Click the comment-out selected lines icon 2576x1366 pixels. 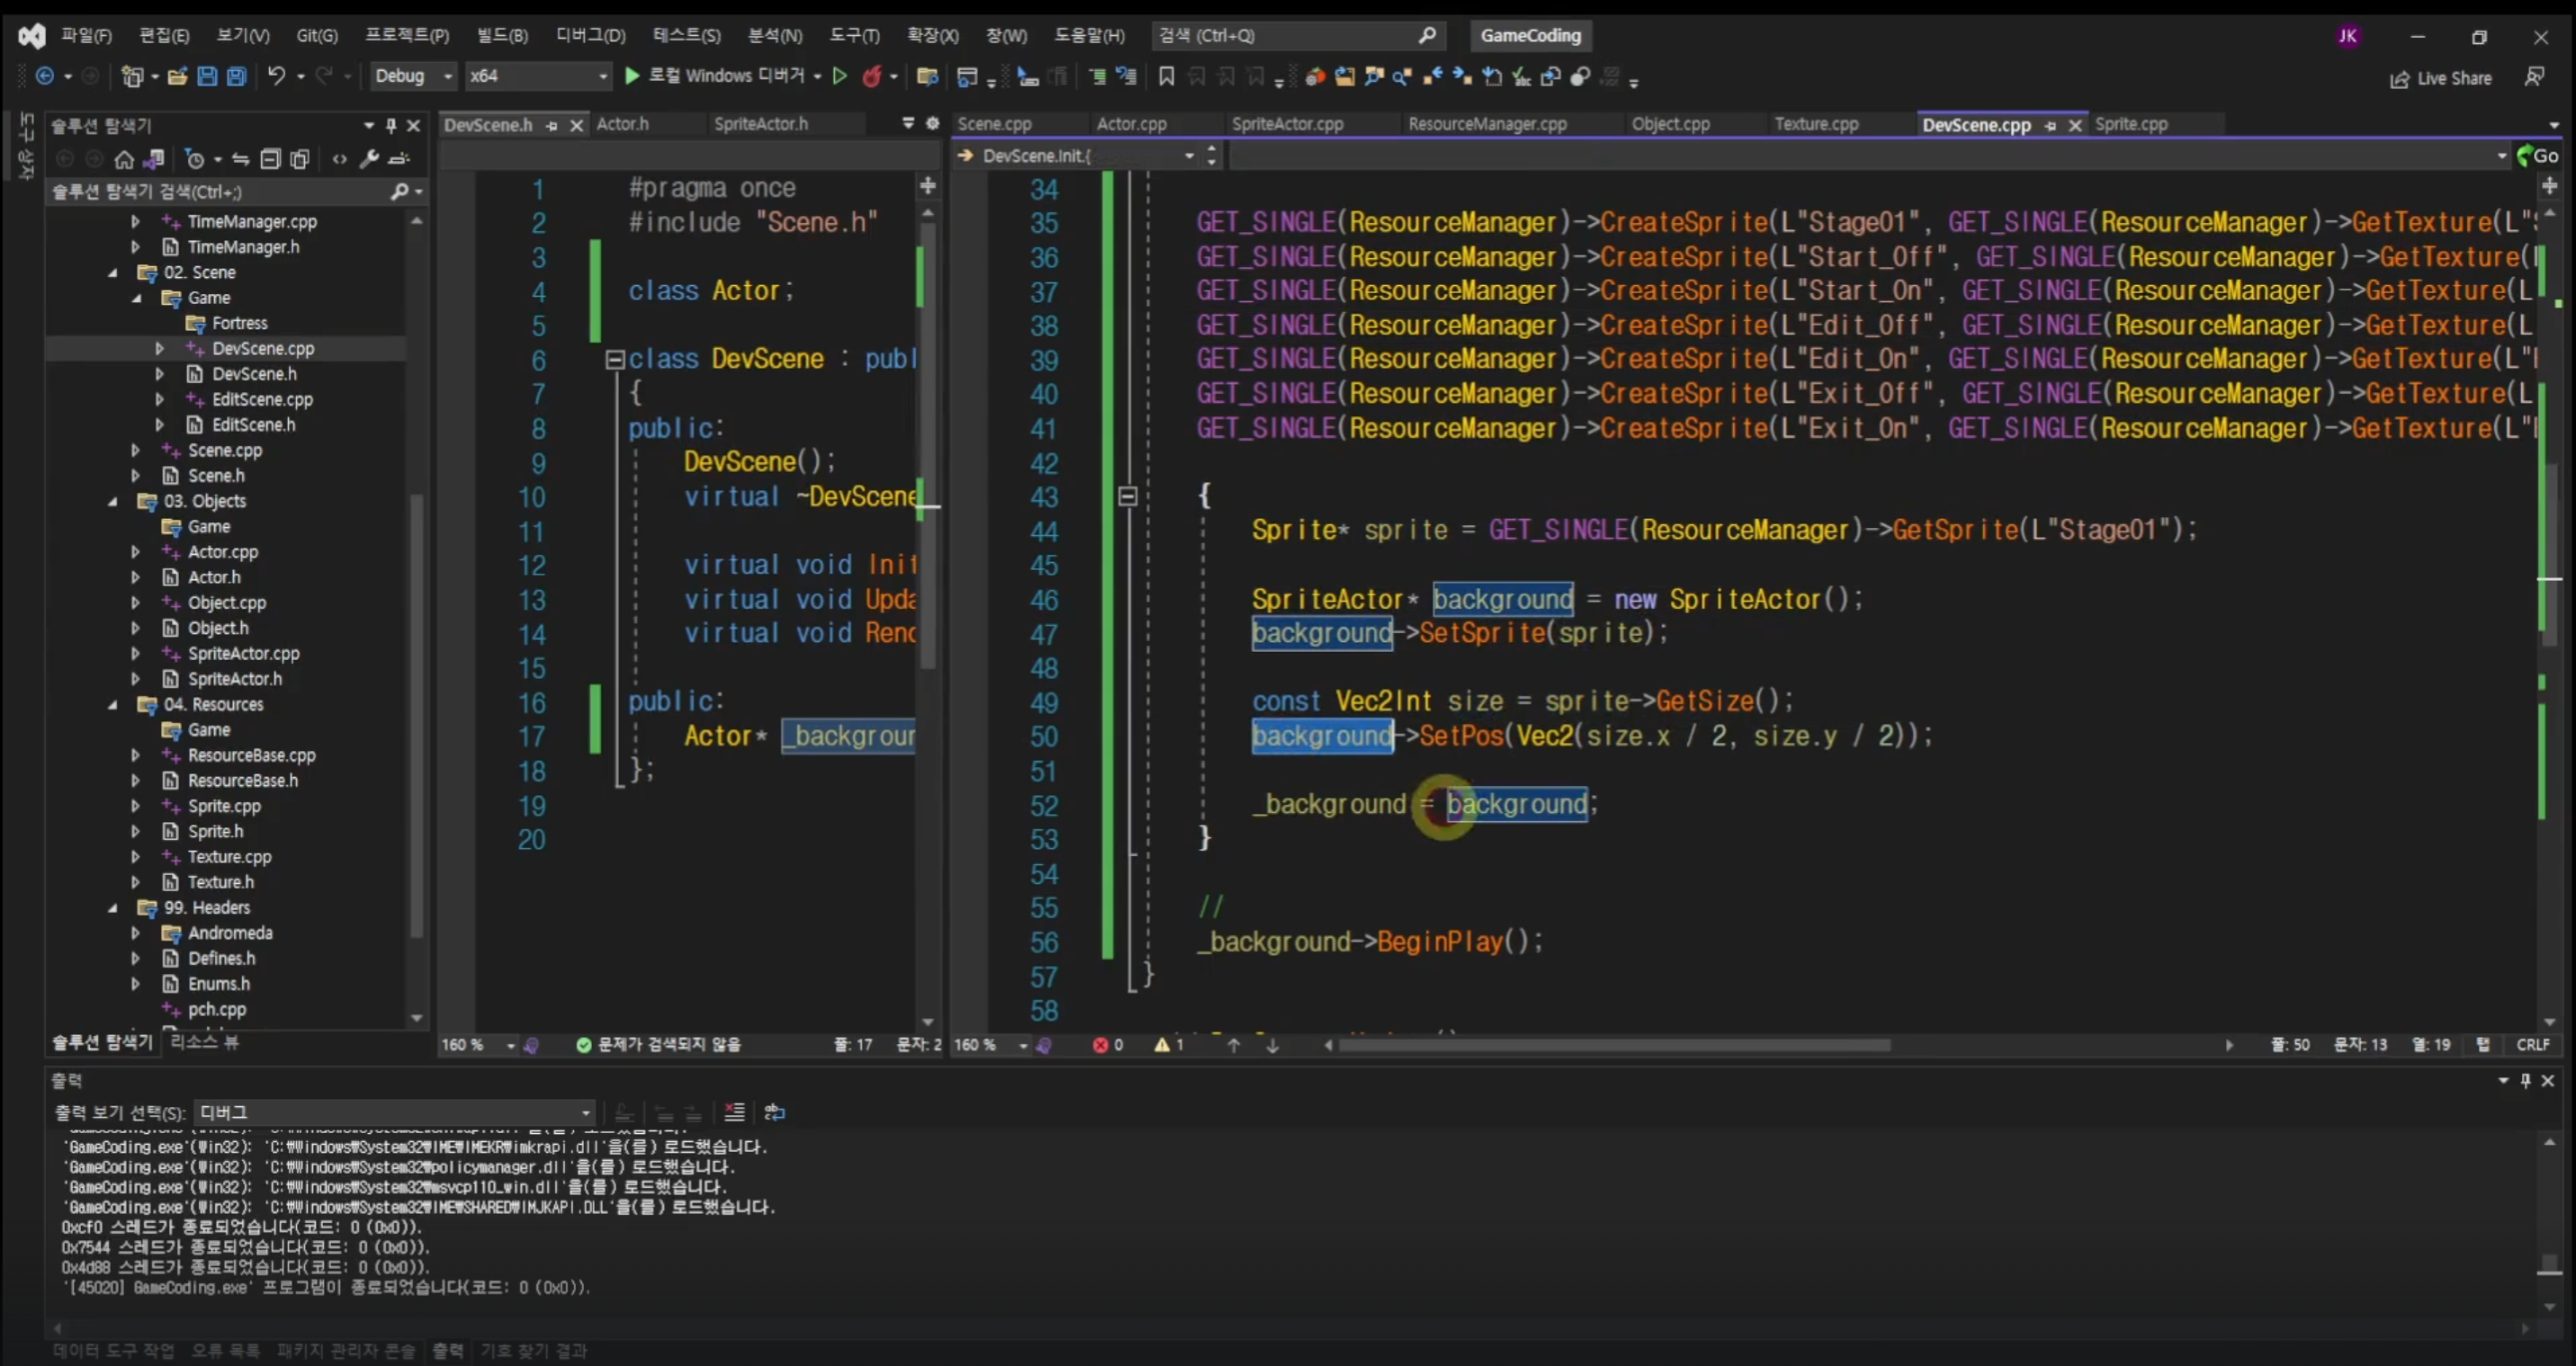pyautogui.click(x=1097, y=76)
